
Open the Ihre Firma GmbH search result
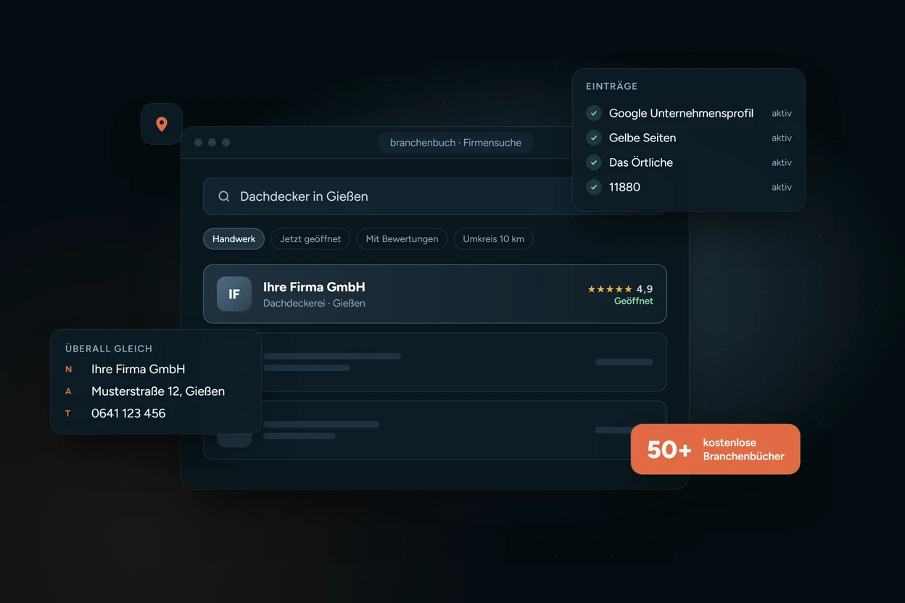click(x=435, y=294)
